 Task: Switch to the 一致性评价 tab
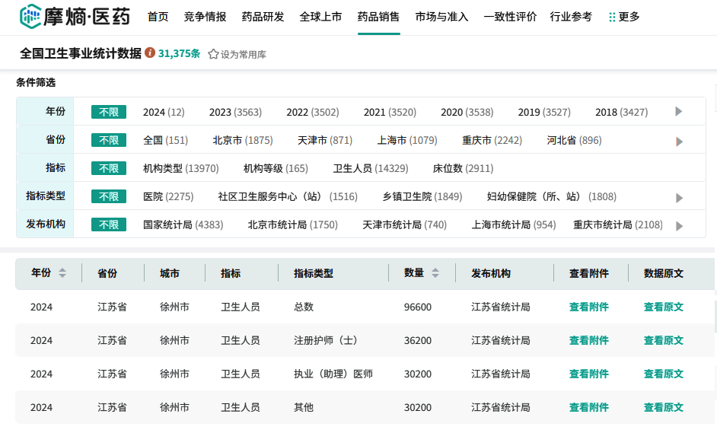pyautogui.click(x=509, y=17)
